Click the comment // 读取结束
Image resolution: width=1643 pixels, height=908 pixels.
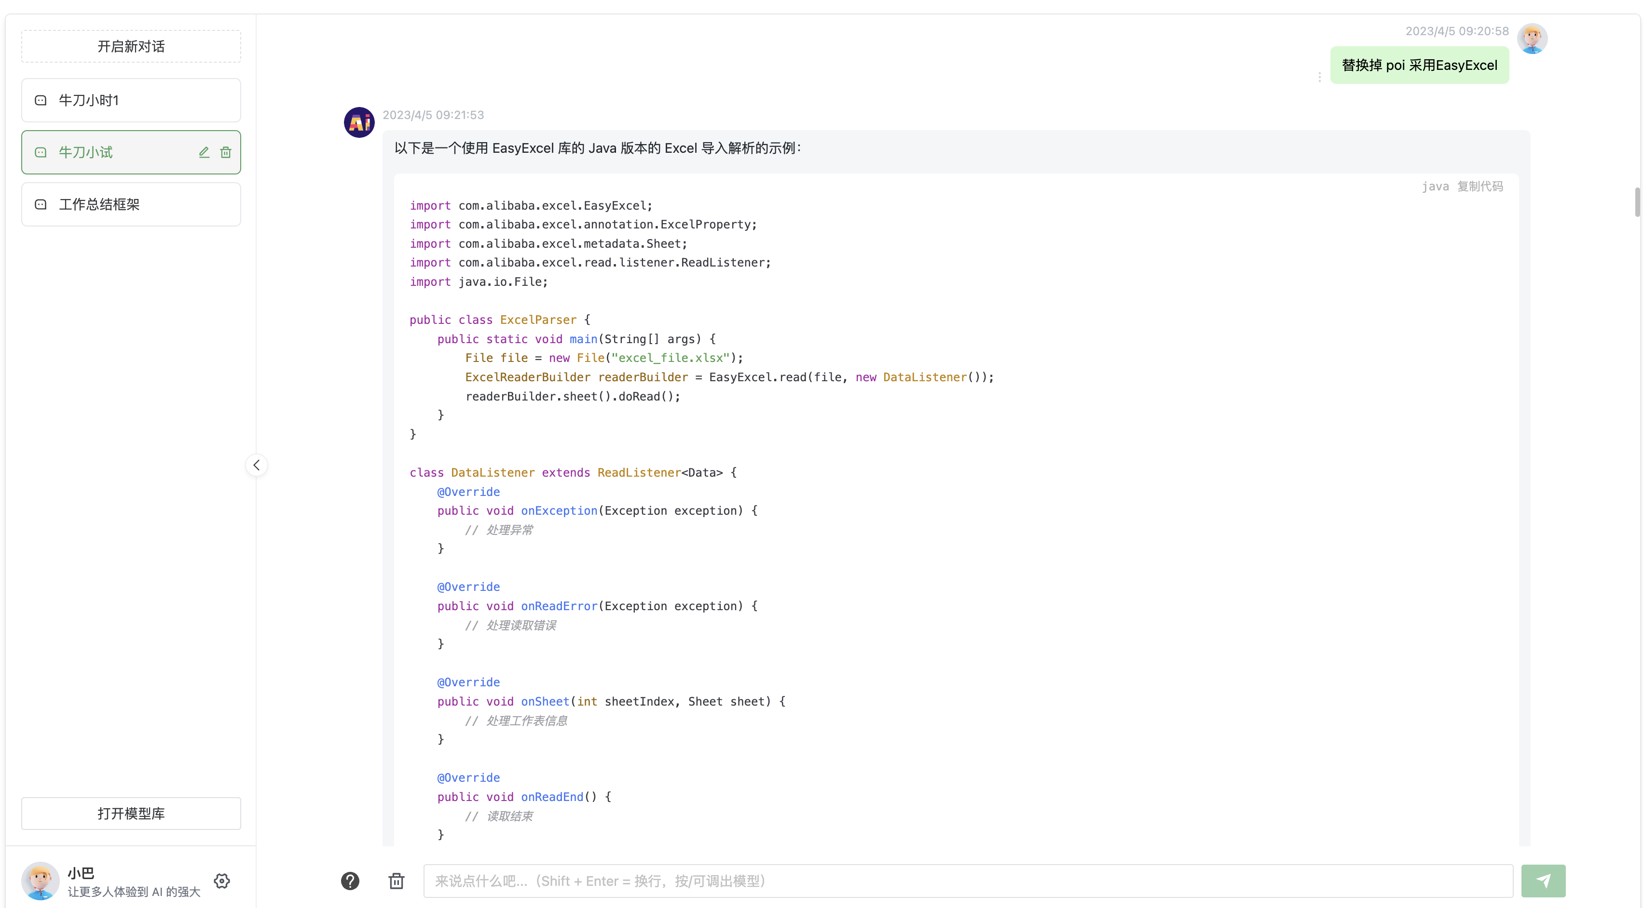coord(499,816)
